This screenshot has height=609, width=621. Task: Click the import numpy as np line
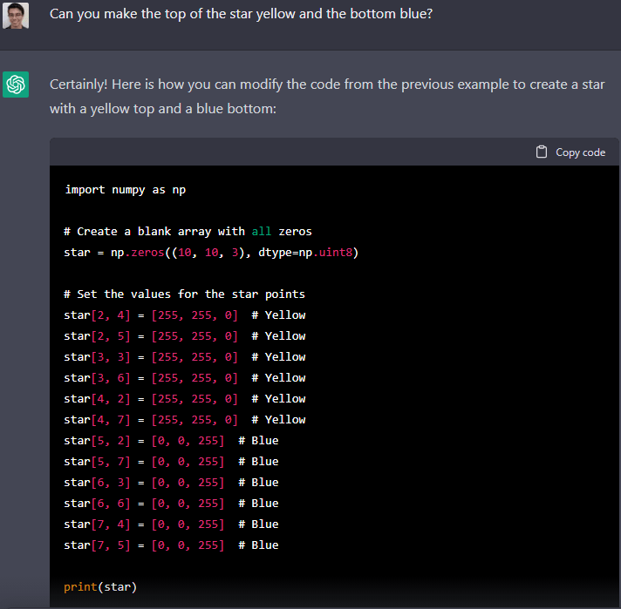(x=125, y=189)
